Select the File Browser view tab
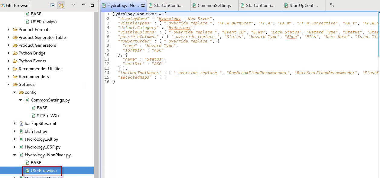Screen dimensions: 380x178 [15, 5]
